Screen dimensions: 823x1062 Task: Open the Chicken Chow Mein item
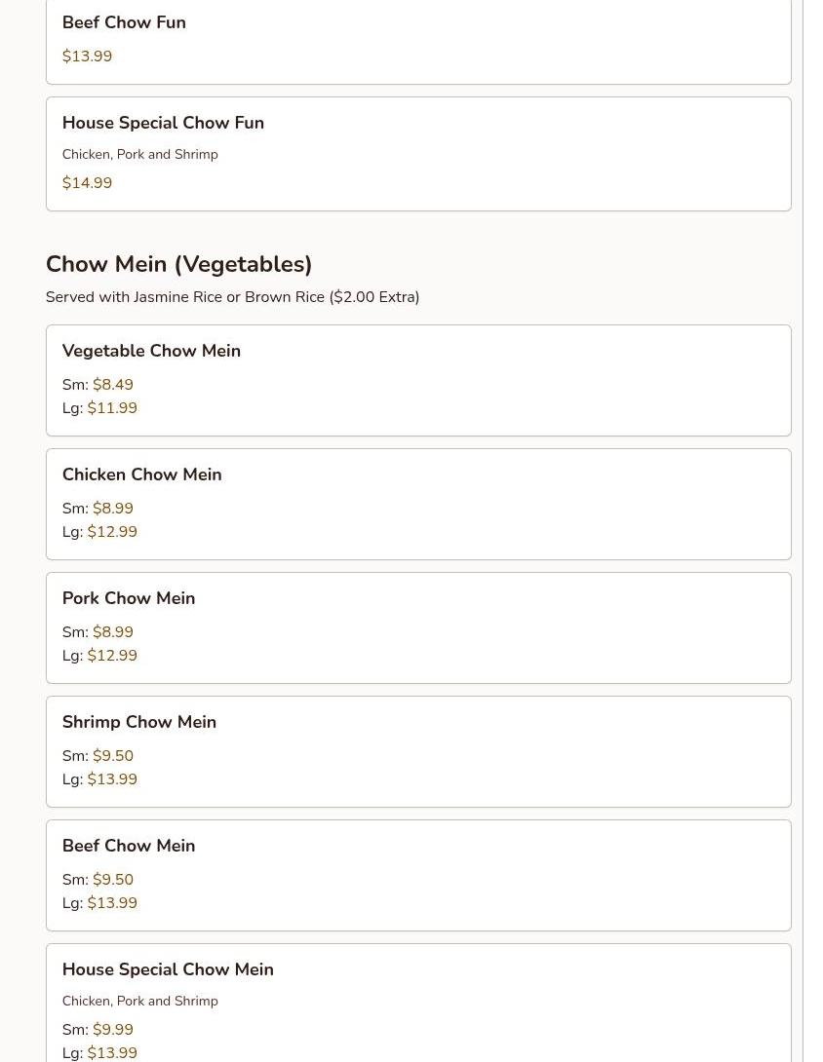tap(141, 474)
